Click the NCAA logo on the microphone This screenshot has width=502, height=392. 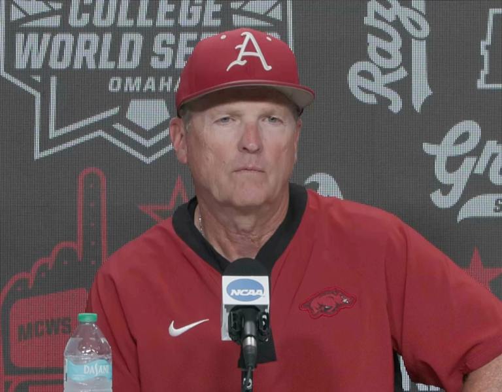click(x=246, y=291)
